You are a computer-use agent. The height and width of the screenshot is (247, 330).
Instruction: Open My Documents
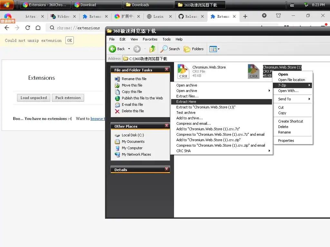(133, 142)
